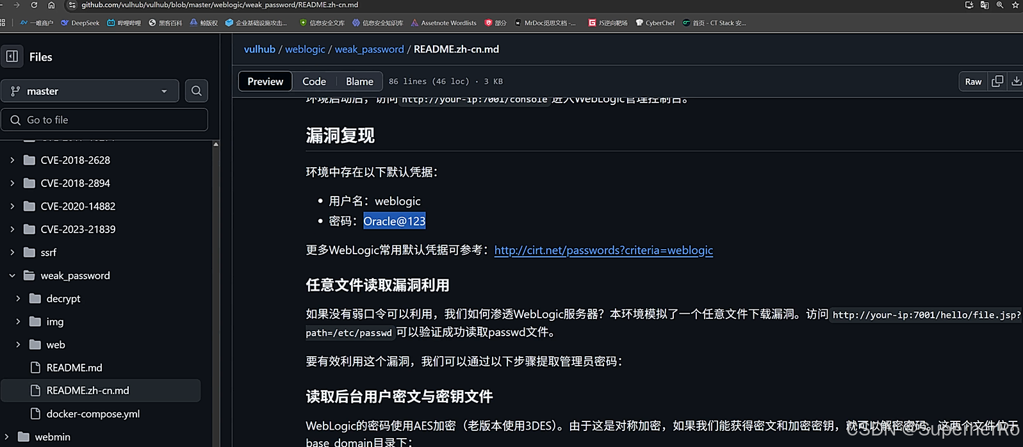Open 鲸版权 bookmark
The image size is (1023, 447).
pos(204,23)
